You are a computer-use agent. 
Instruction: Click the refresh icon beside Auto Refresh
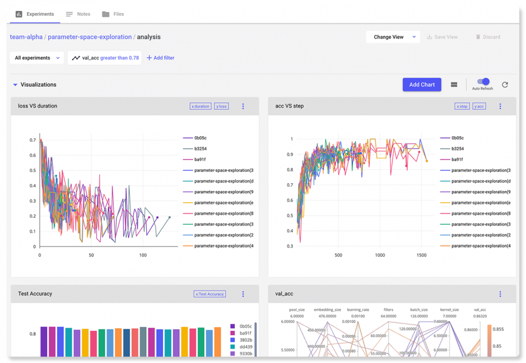pyautogui.click(x=505, y=85)
